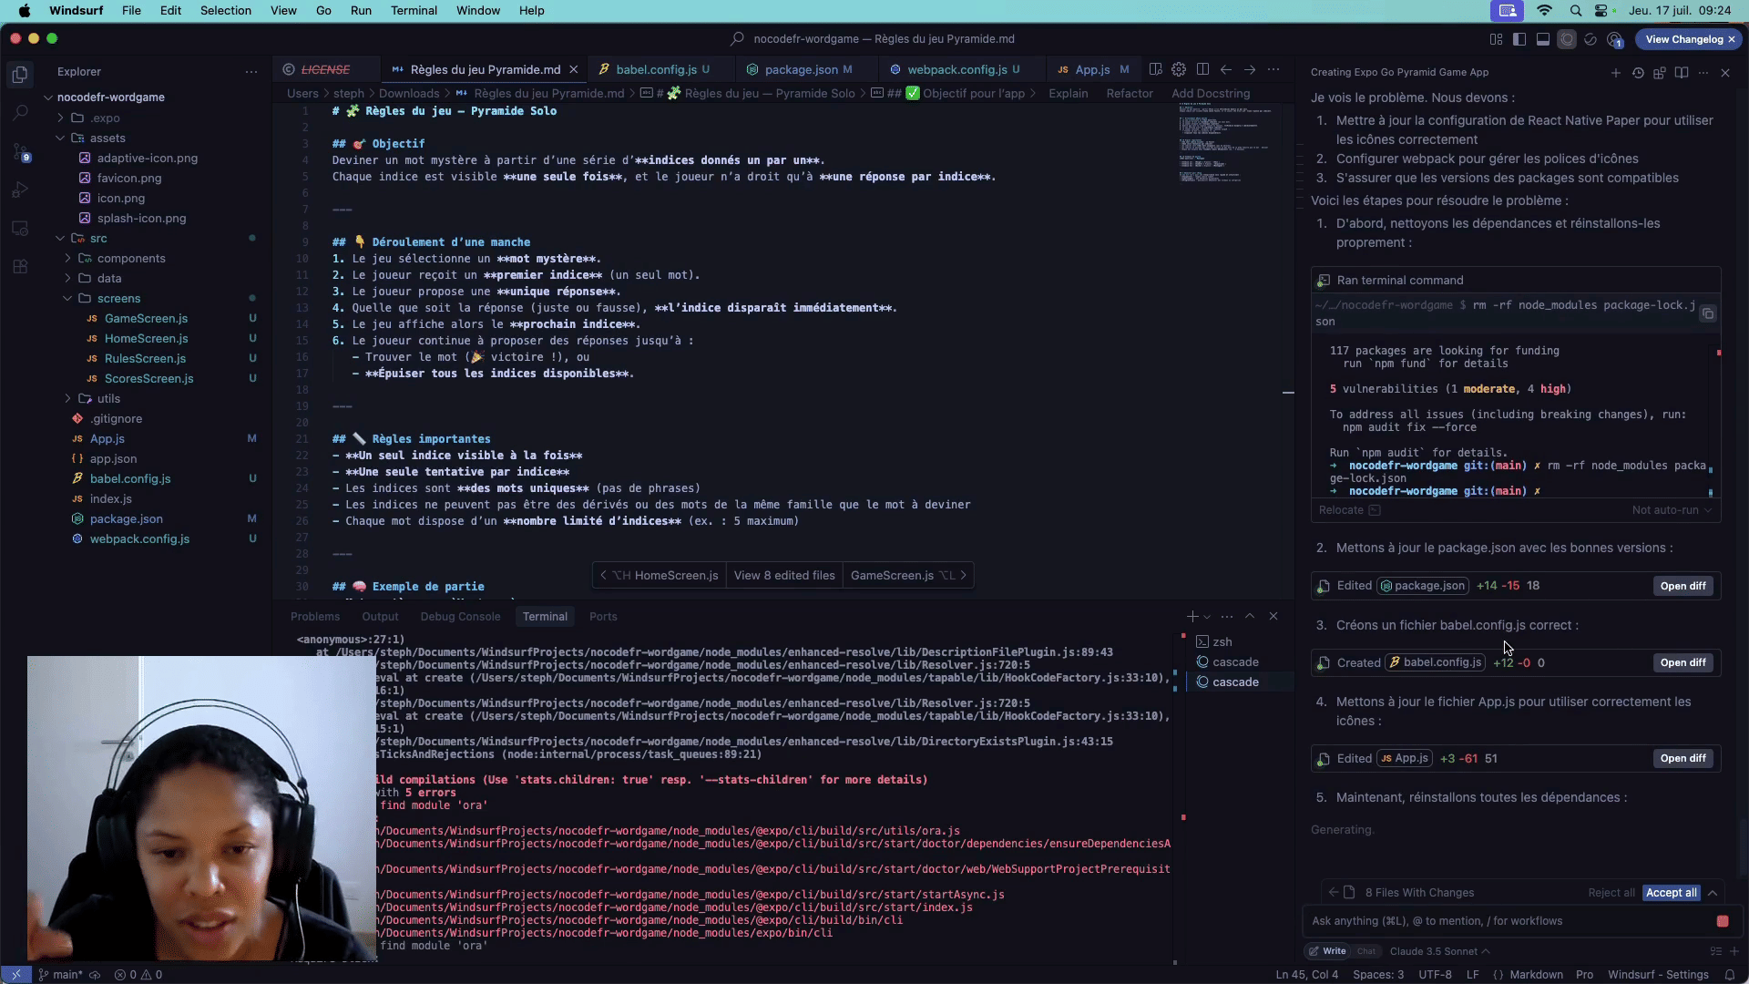The height and width of the screenshot is (984, 1749).
Task: Open the Problems panel tab
Action: tap(315, 617)
